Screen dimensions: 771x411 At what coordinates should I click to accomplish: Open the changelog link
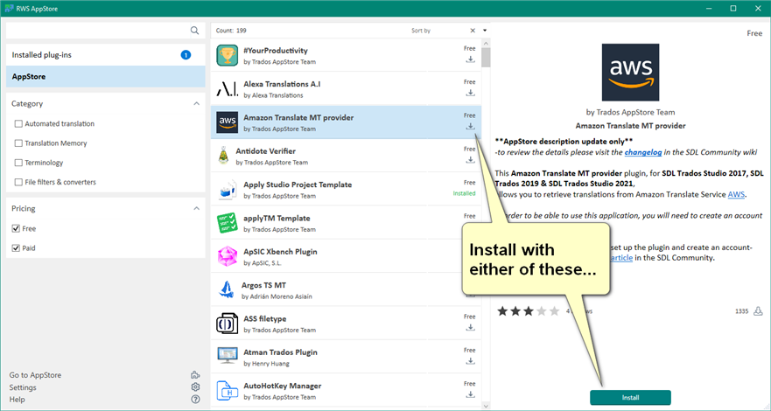point(643,152)
